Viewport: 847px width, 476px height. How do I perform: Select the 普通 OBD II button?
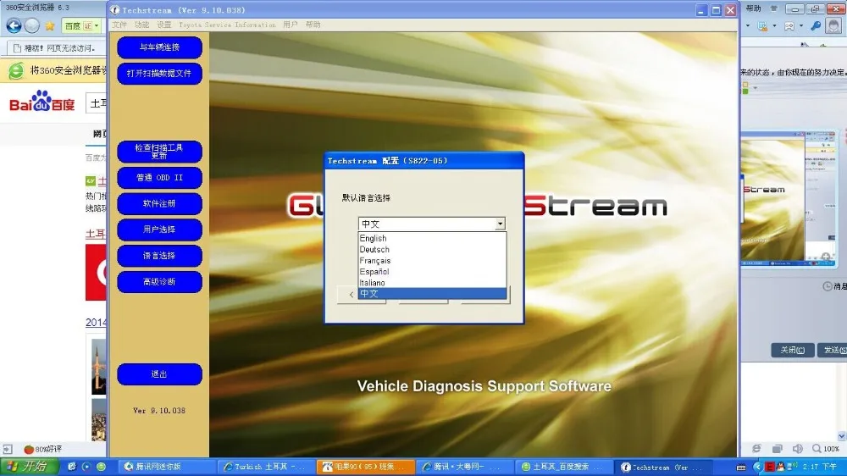(159, 177)
